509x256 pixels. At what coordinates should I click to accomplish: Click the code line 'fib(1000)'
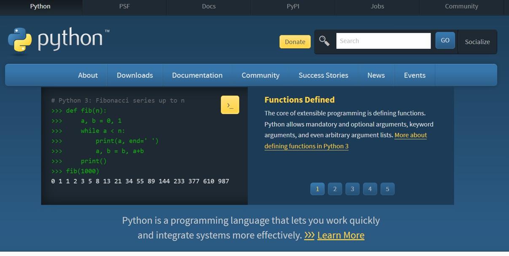[83, 171]
